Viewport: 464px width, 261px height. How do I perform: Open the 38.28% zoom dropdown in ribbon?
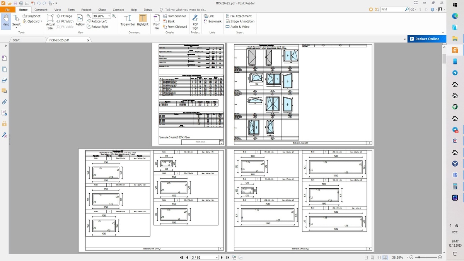(x=109, y=16)
